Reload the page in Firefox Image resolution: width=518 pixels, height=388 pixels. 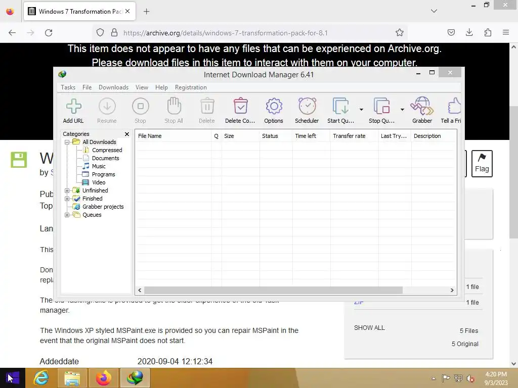pos(49,33)
